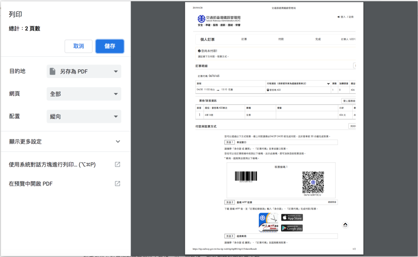Open the 目的地 destination dropdown
Viewport: 418px width, 257px height.
pyautogui.click(x=84, y=72)
